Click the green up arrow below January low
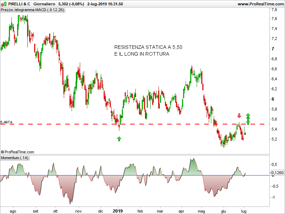 tap(119, 138)
